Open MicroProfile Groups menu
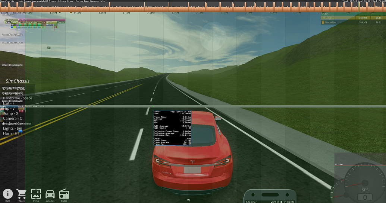The width and height of the screenshot is (386, 203). click(x=27, y=1)
